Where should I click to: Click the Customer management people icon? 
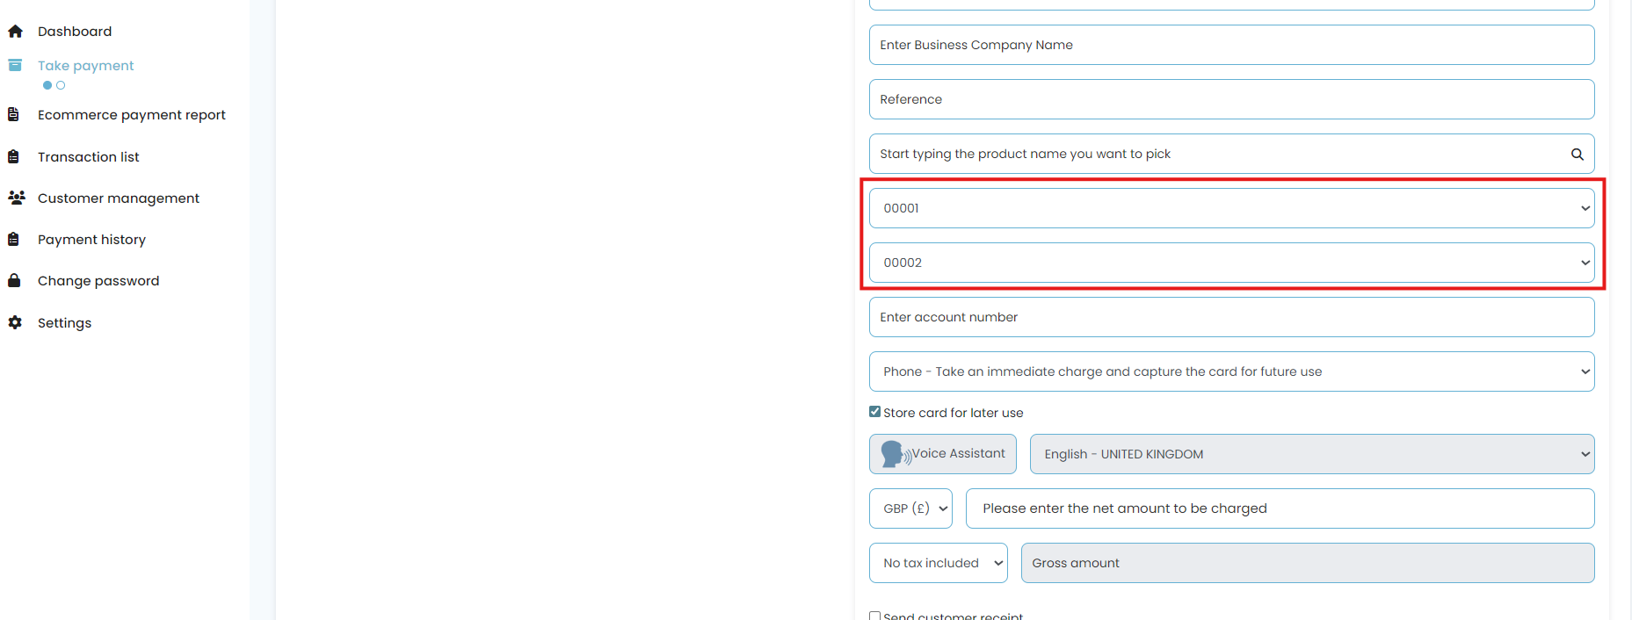click(16, 198)
